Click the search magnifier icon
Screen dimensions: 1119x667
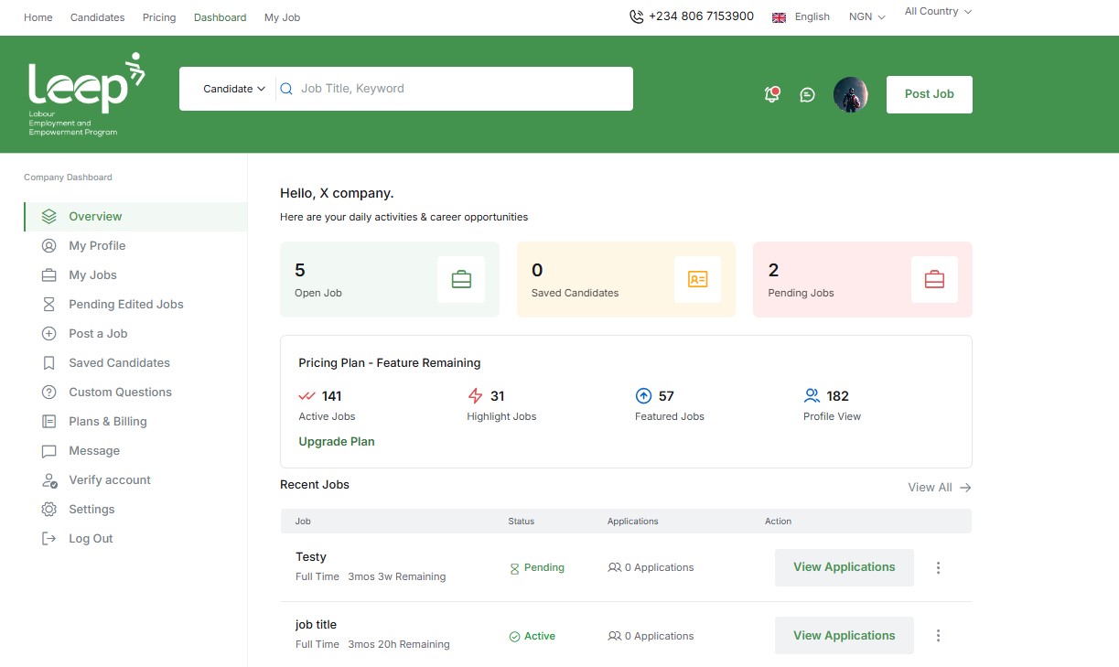pyautogui.click(x=286, y=89)
